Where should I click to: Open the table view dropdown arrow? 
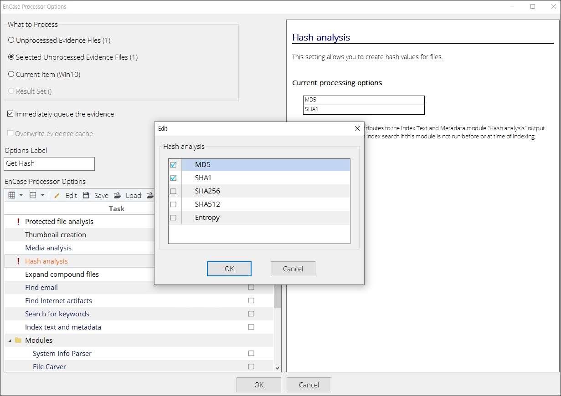[21, 195]
